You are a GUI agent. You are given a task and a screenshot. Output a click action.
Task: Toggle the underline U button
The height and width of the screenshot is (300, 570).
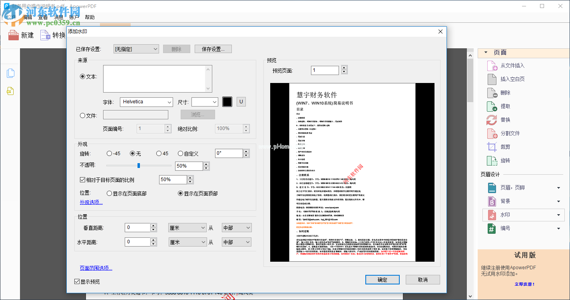click(x=241, y=102)
